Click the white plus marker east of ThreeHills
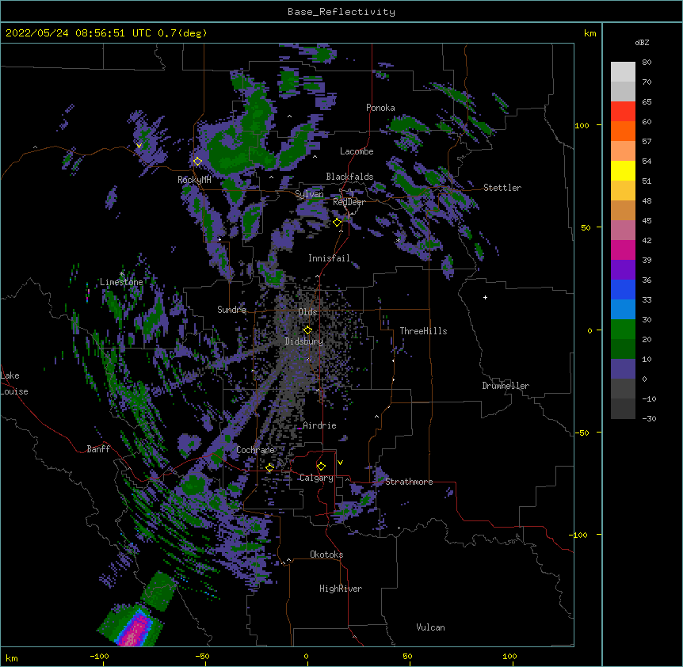The image size is (683, 667). pos(485,297)
